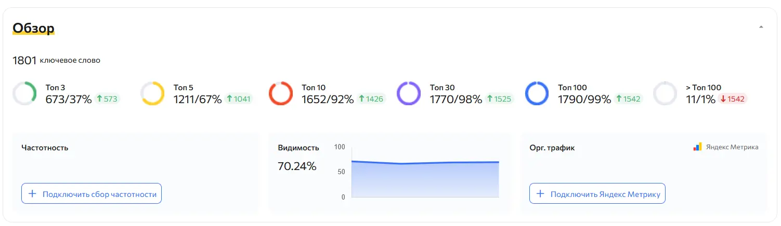Image resolution: width=781 pixels, height=226 pixels.
Task: Click the 1211/67% value
Action: pyautogui.click(x=198, y=99)
